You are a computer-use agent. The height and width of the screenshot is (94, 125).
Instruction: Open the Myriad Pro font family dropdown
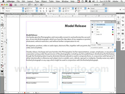(15, 8)
